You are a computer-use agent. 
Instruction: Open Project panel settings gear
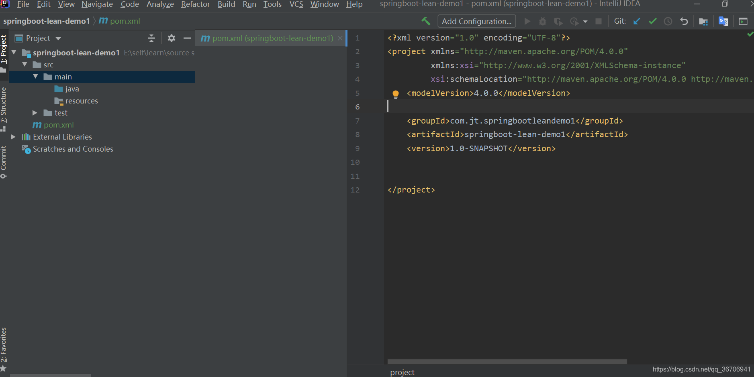pyautogui.click(x=172, y=38)
